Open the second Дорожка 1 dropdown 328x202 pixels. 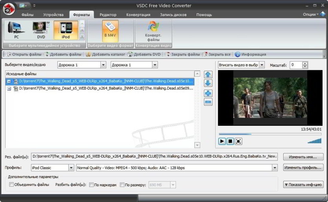point(155,65)
